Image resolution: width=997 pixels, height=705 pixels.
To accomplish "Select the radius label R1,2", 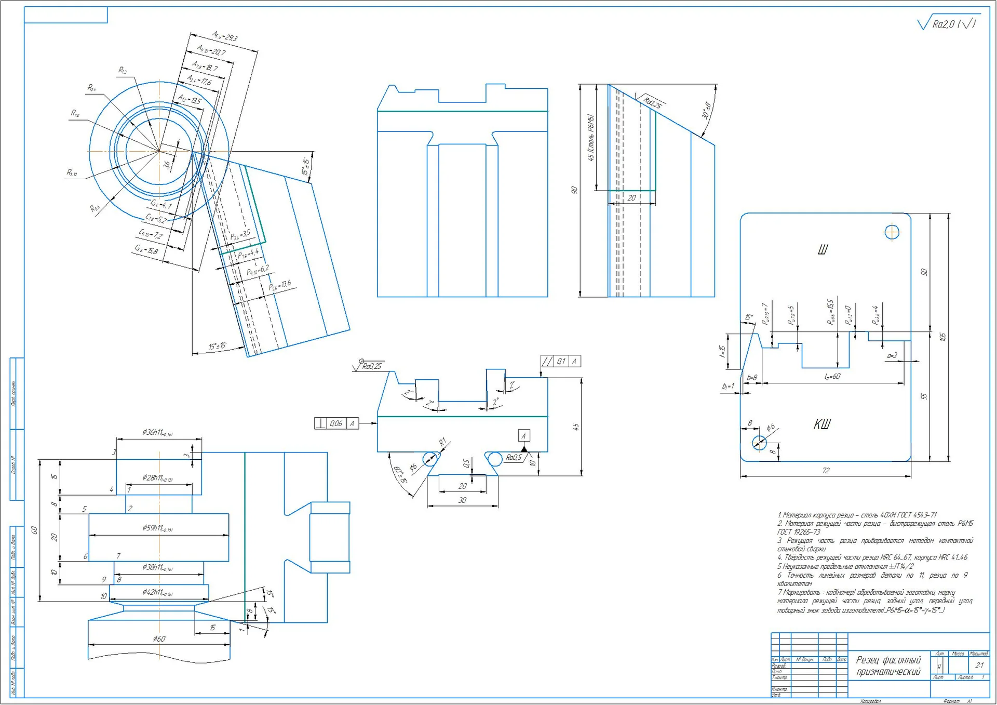I will coord(123,70).
